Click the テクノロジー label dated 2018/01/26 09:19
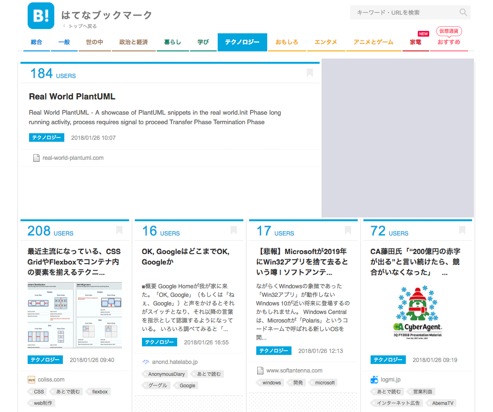This screenshot has width=493, height=412. click(x=388, y=360)
